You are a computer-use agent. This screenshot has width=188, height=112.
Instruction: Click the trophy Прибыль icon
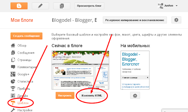(13, 89)
